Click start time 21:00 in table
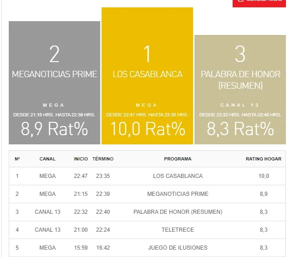Viewport: 291px width, 257px height. [81, 230]
